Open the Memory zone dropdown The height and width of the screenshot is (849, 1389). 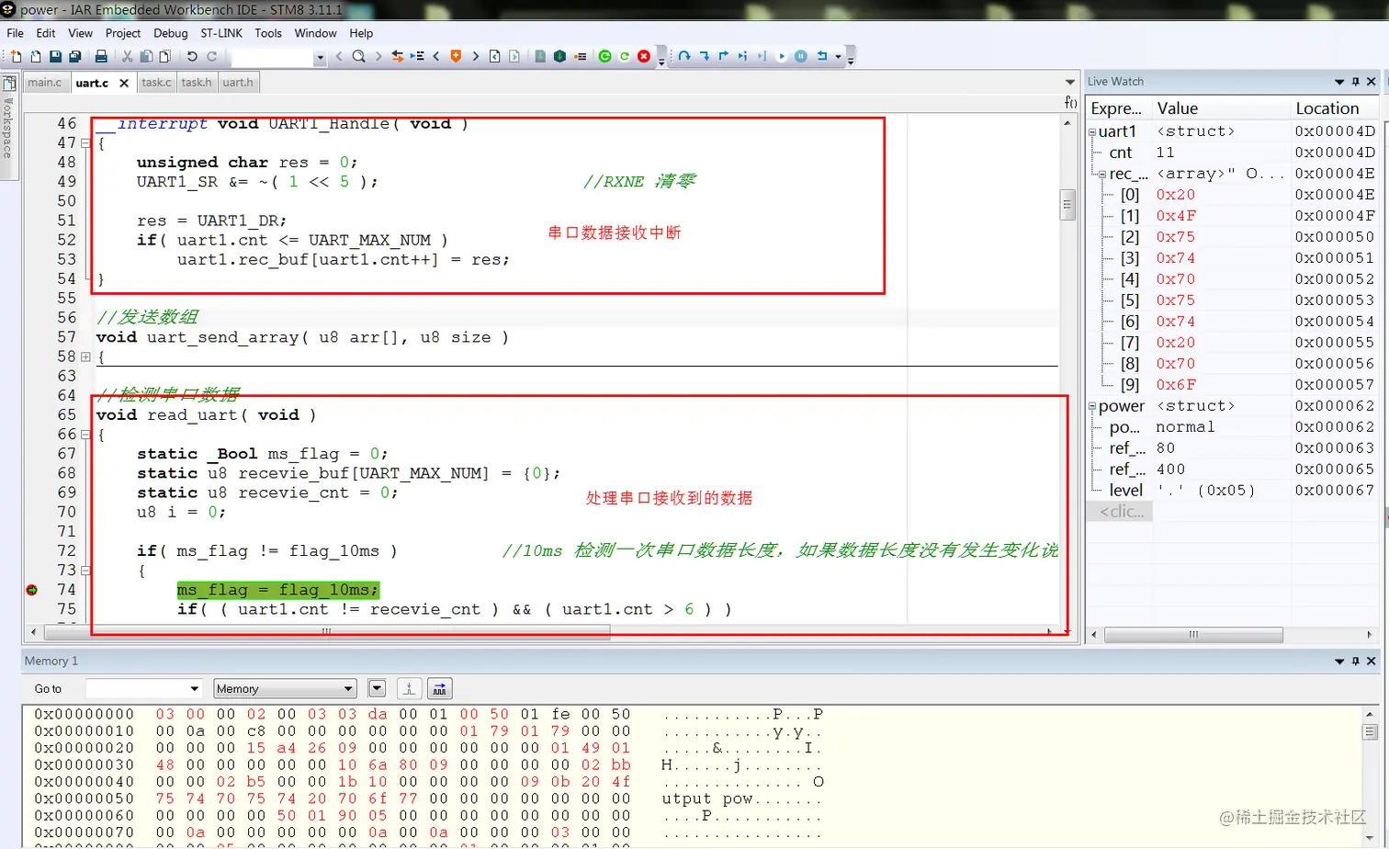click(348, 689)
